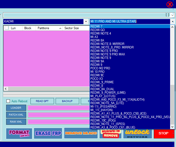
Task: Pick REDMI_10C_(FOG) model
Action: click(130, 120)
